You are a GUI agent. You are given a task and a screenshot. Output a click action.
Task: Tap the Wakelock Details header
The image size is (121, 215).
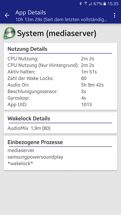coord(29,119)
